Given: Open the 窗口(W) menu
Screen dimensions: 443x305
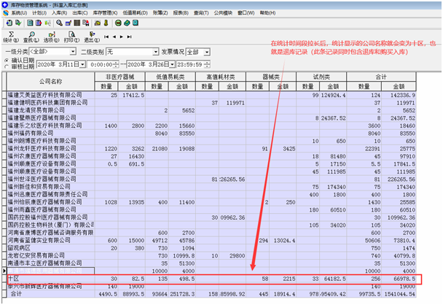Looking at the screenshot, I should tap(246, 13).
